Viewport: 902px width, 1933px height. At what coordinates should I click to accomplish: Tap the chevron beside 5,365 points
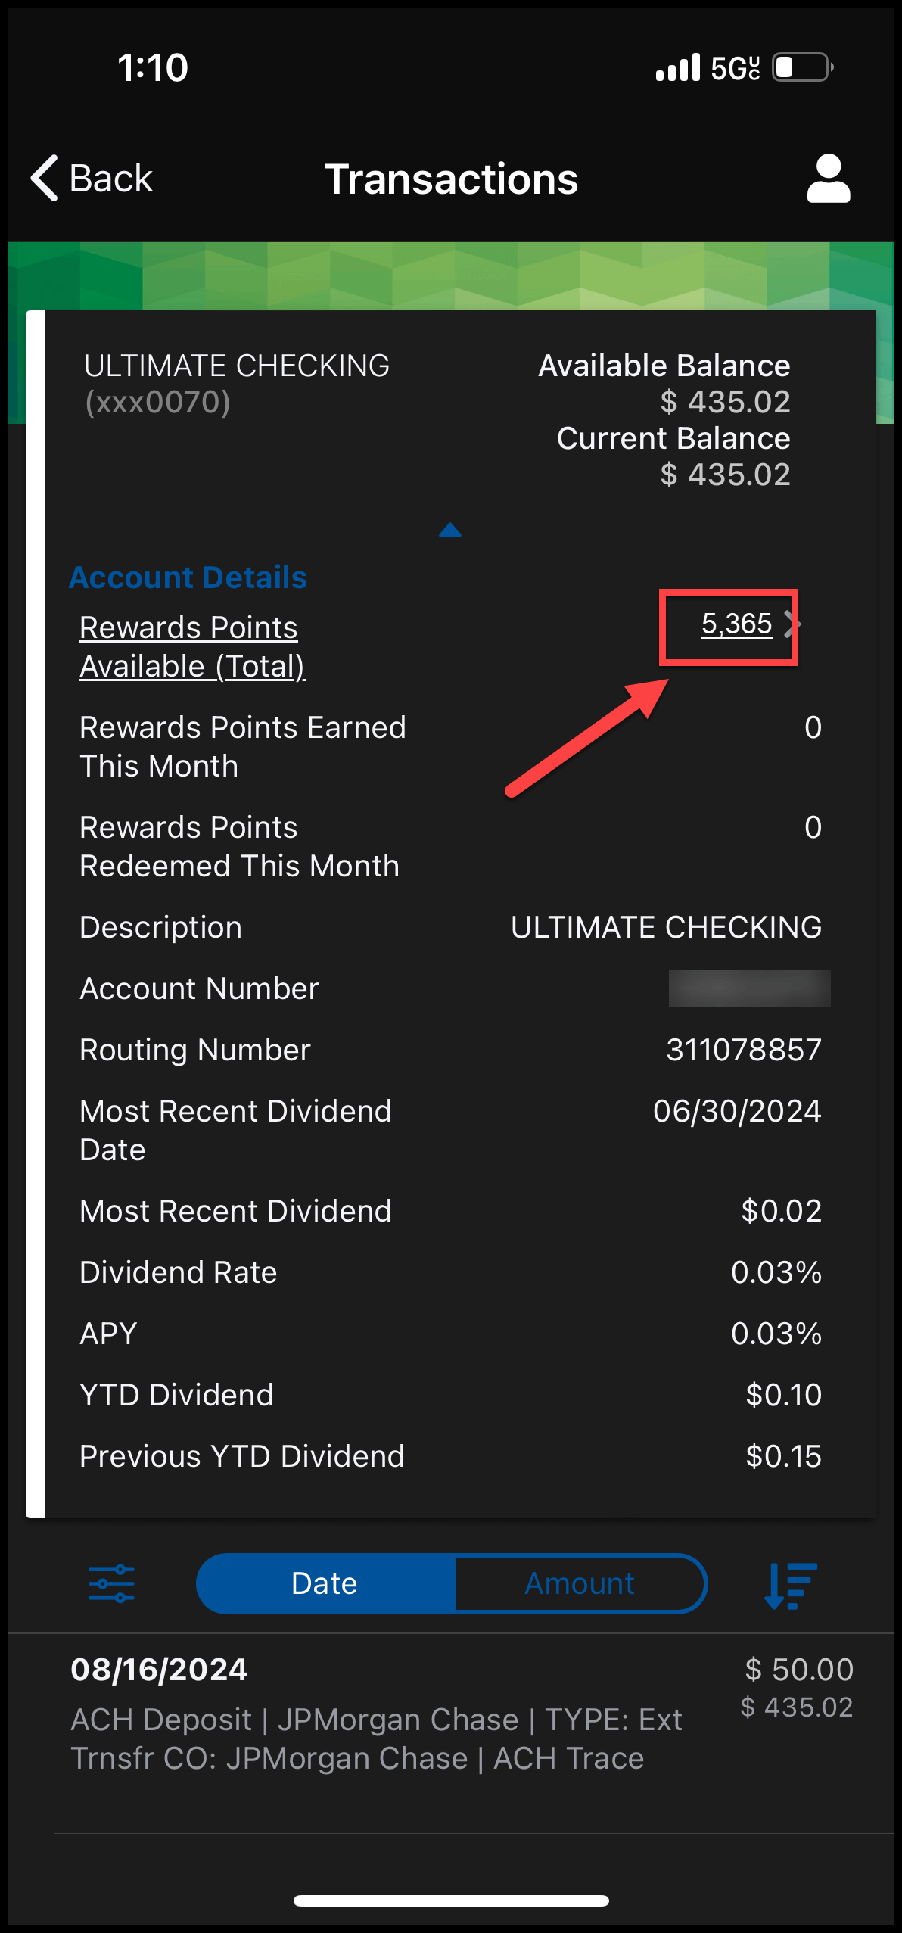[x=790, y=624]
